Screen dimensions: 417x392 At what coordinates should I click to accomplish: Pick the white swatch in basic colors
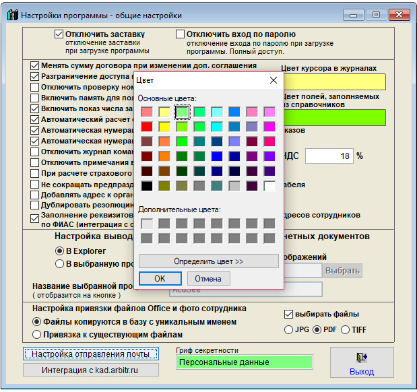pos(269,185)
